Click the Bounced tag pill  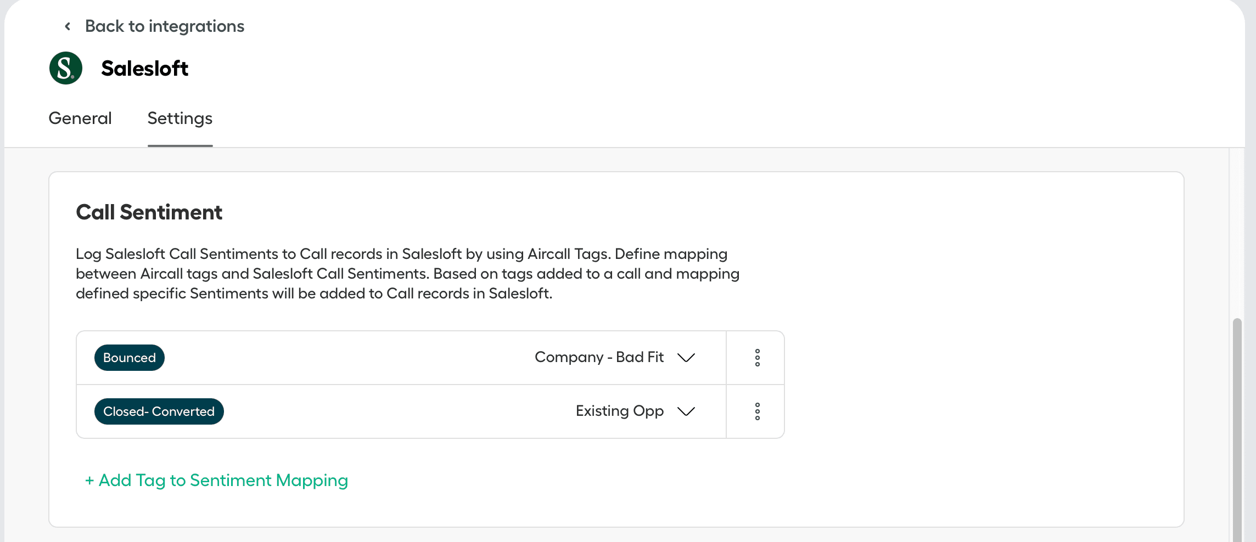[x=130, y=358]
